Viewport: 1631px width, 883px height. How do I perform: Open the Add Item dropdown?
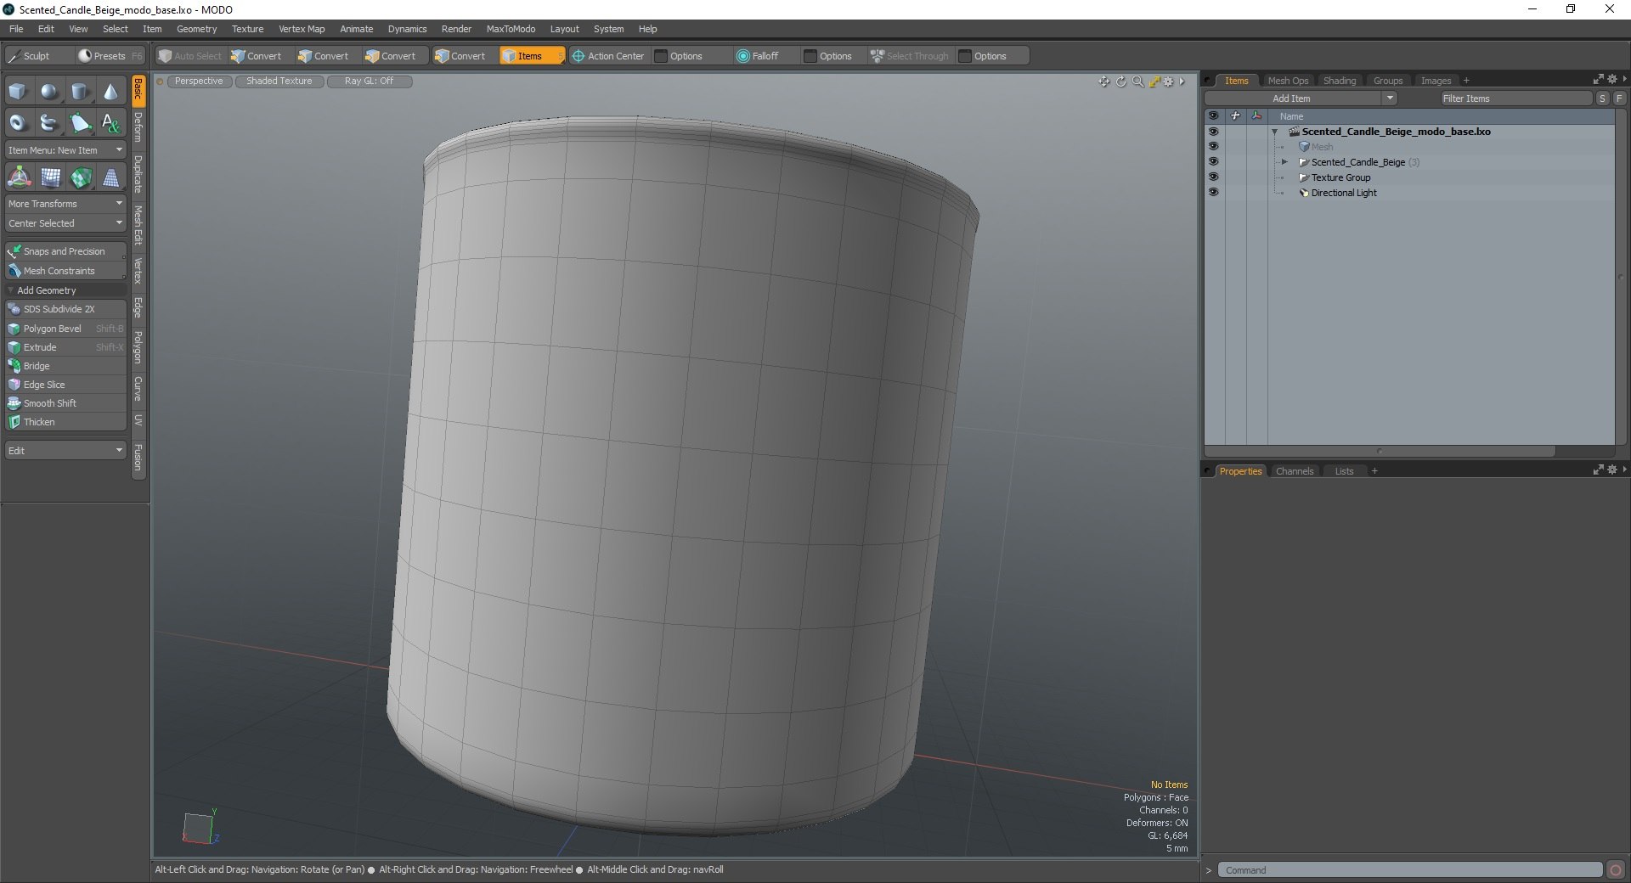1301,98
